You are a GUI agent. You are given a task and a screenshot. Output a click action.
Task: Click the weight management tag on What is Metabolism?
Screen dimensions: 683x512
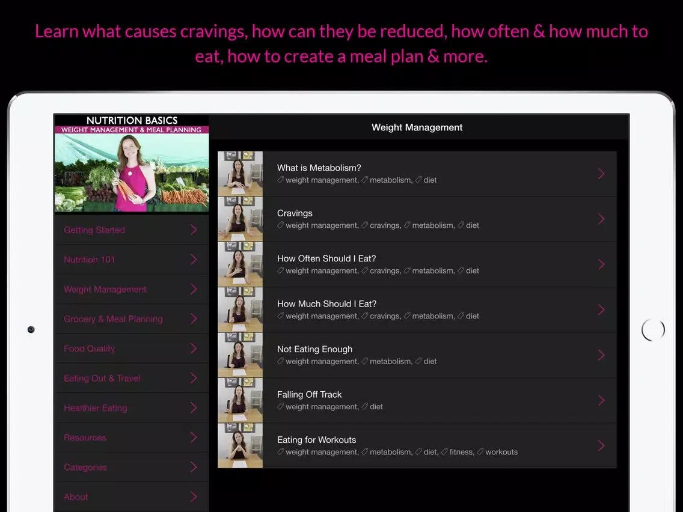[318, 180]
